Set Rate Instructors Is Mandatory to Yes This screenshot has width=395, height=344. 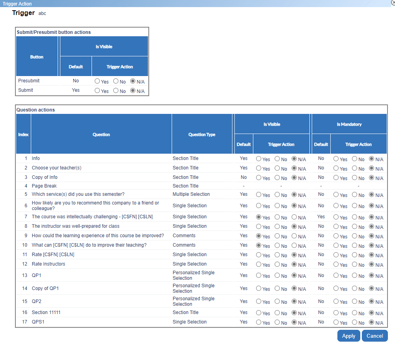[336, 264]
